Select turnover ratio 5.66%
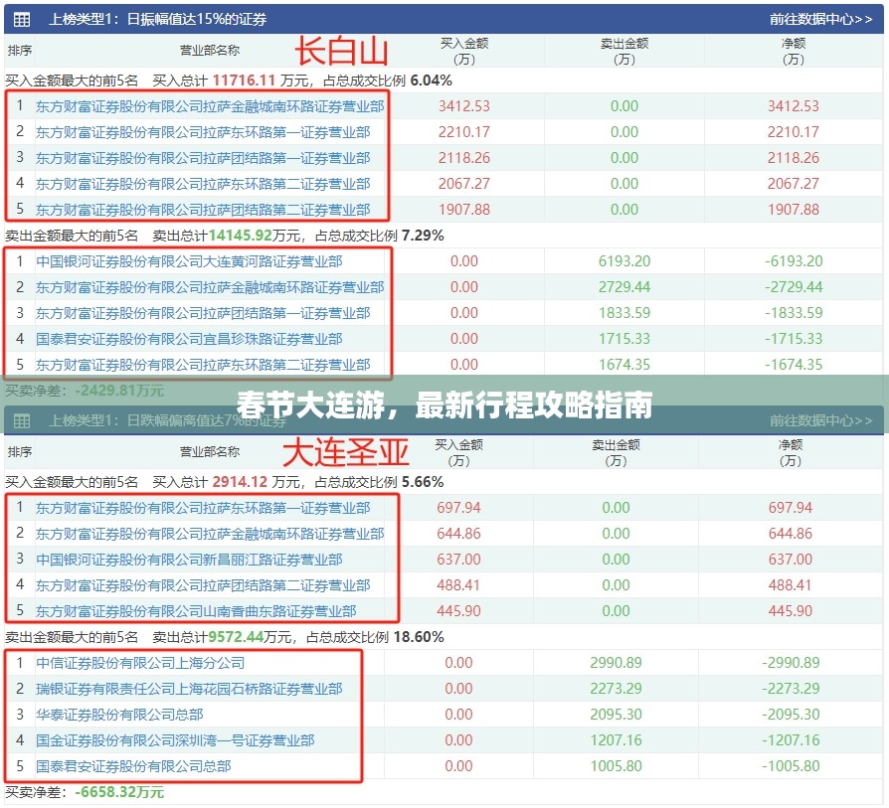Viewport: 889px width, 808px height. tap(423, 482)
